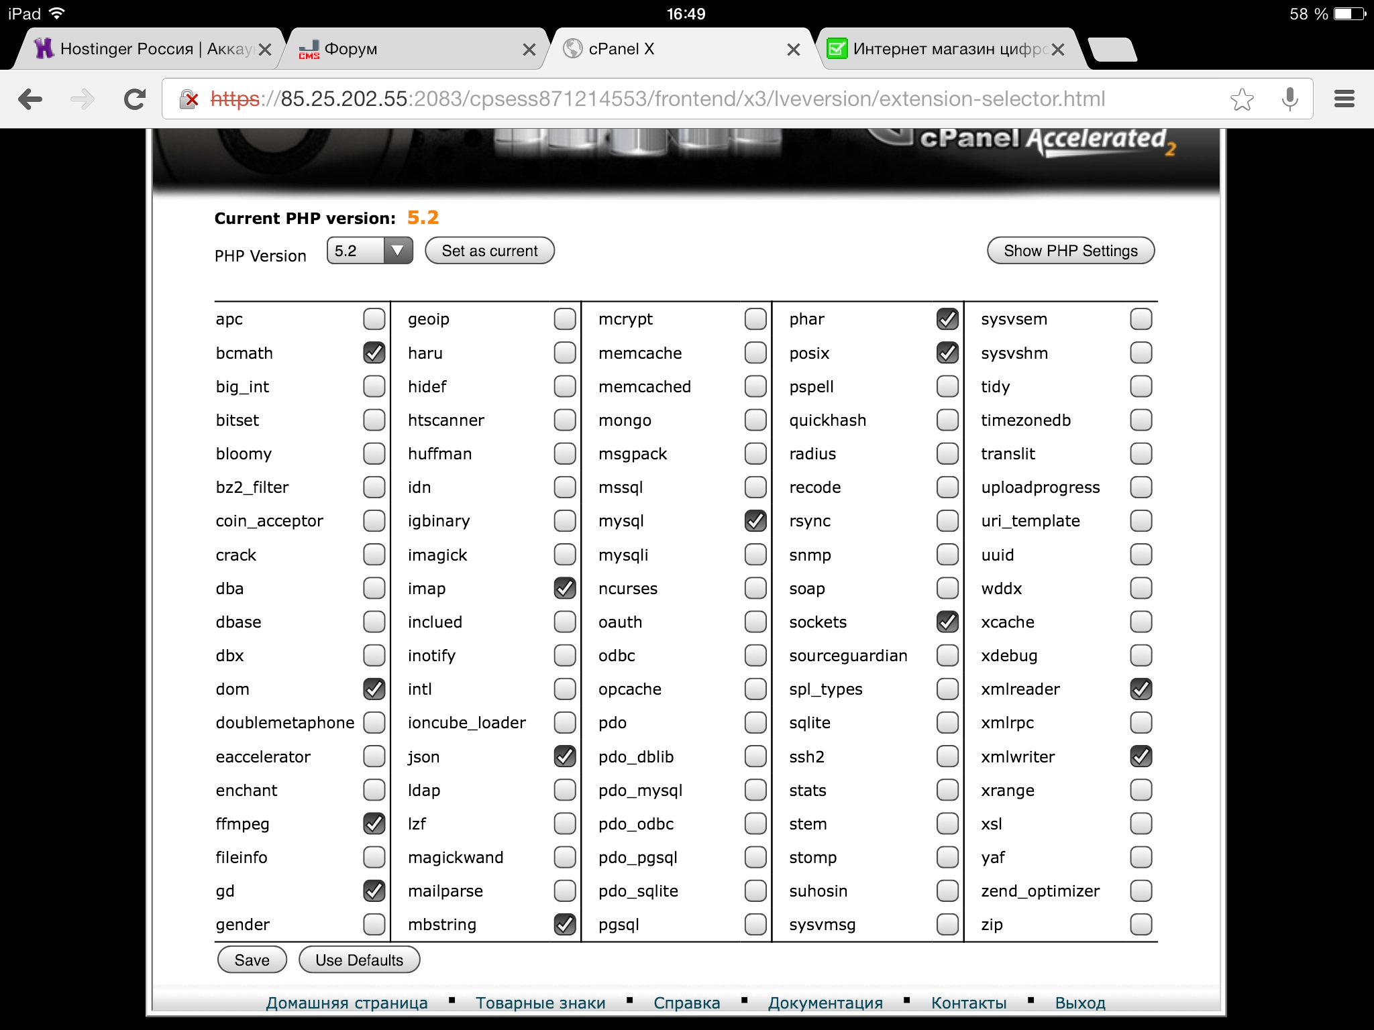Close the Hostinger Россия tab
The height and width of the screenshot is (1030, 1374).
(x=265, y=49)
